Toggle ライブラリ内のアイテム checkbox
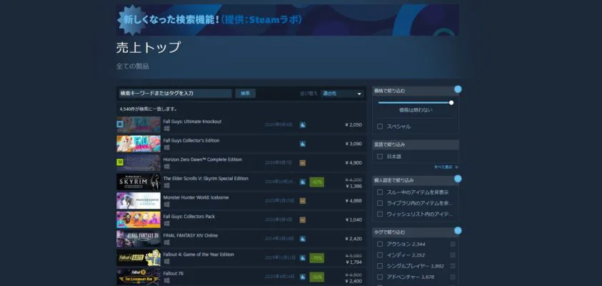Viewport: 602px width, 286px height. click(x=380, y=203)
